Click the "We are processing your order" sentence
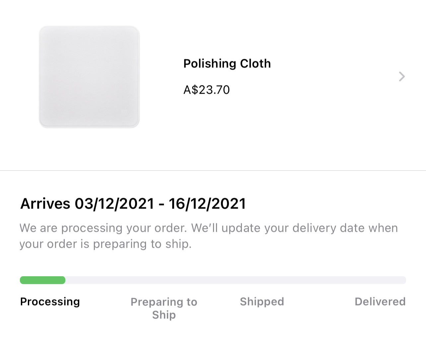Screen dimensions: 426x338 (104, 228)
